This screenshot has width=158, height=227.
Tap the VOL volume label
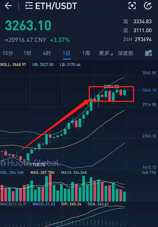pyautogui.click(x=12, y=173)
